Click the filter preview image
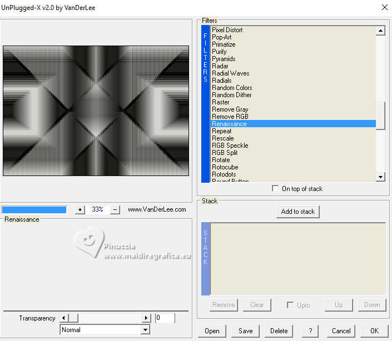 pos(96,111)
